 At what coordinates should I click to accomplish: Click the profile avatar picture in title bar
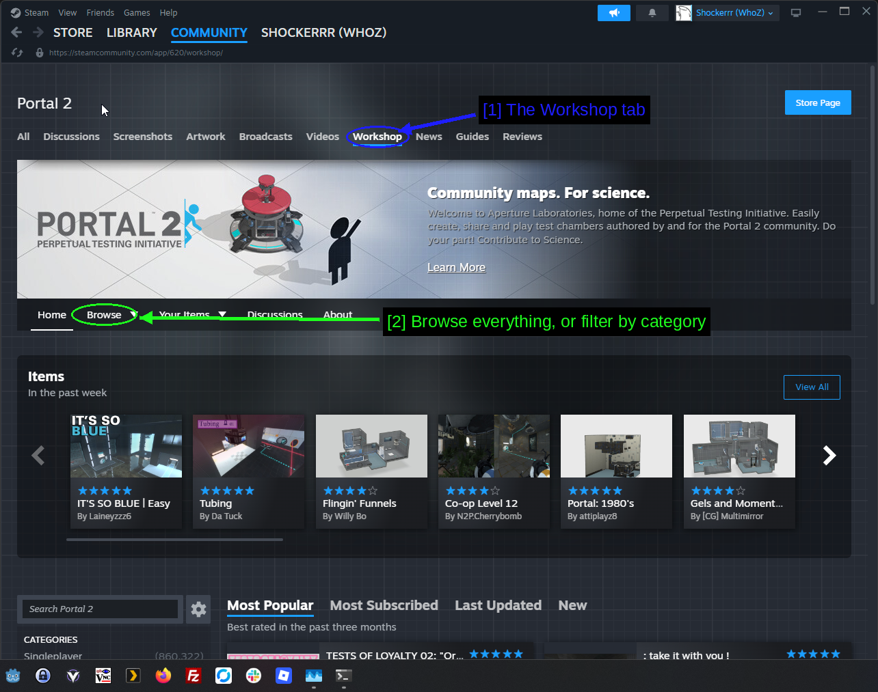click(684, 13)
